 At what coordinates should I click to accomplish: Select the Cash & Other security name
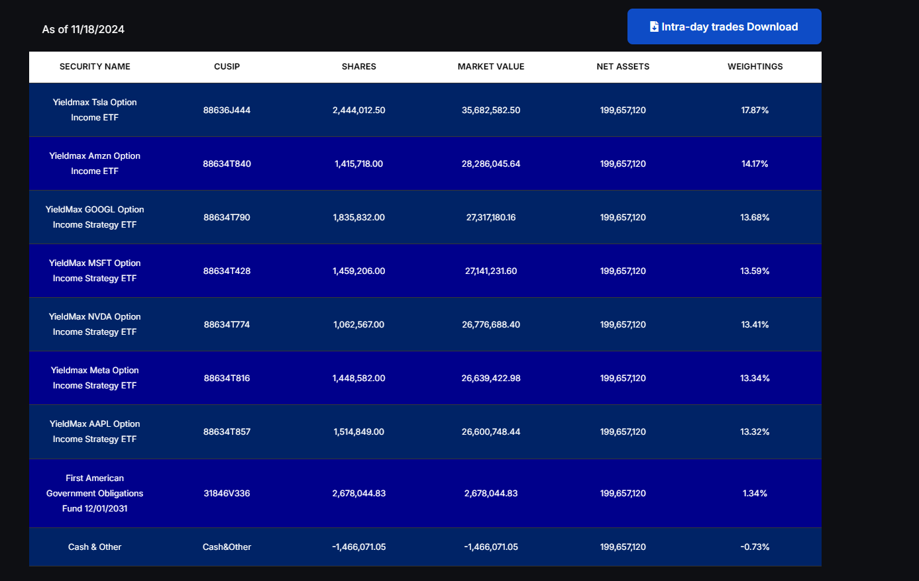[95, 547]
